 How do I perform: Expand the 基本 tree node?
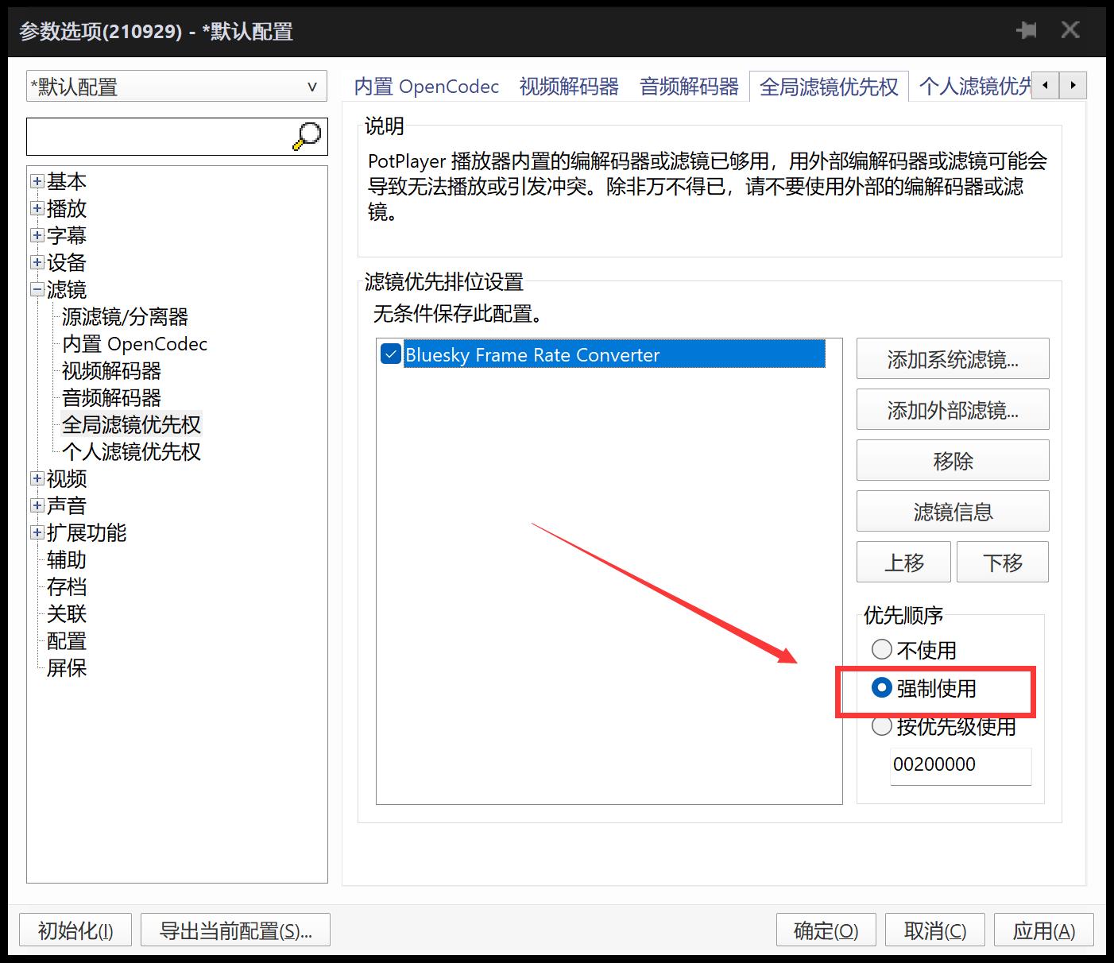(x=37, y=181)
